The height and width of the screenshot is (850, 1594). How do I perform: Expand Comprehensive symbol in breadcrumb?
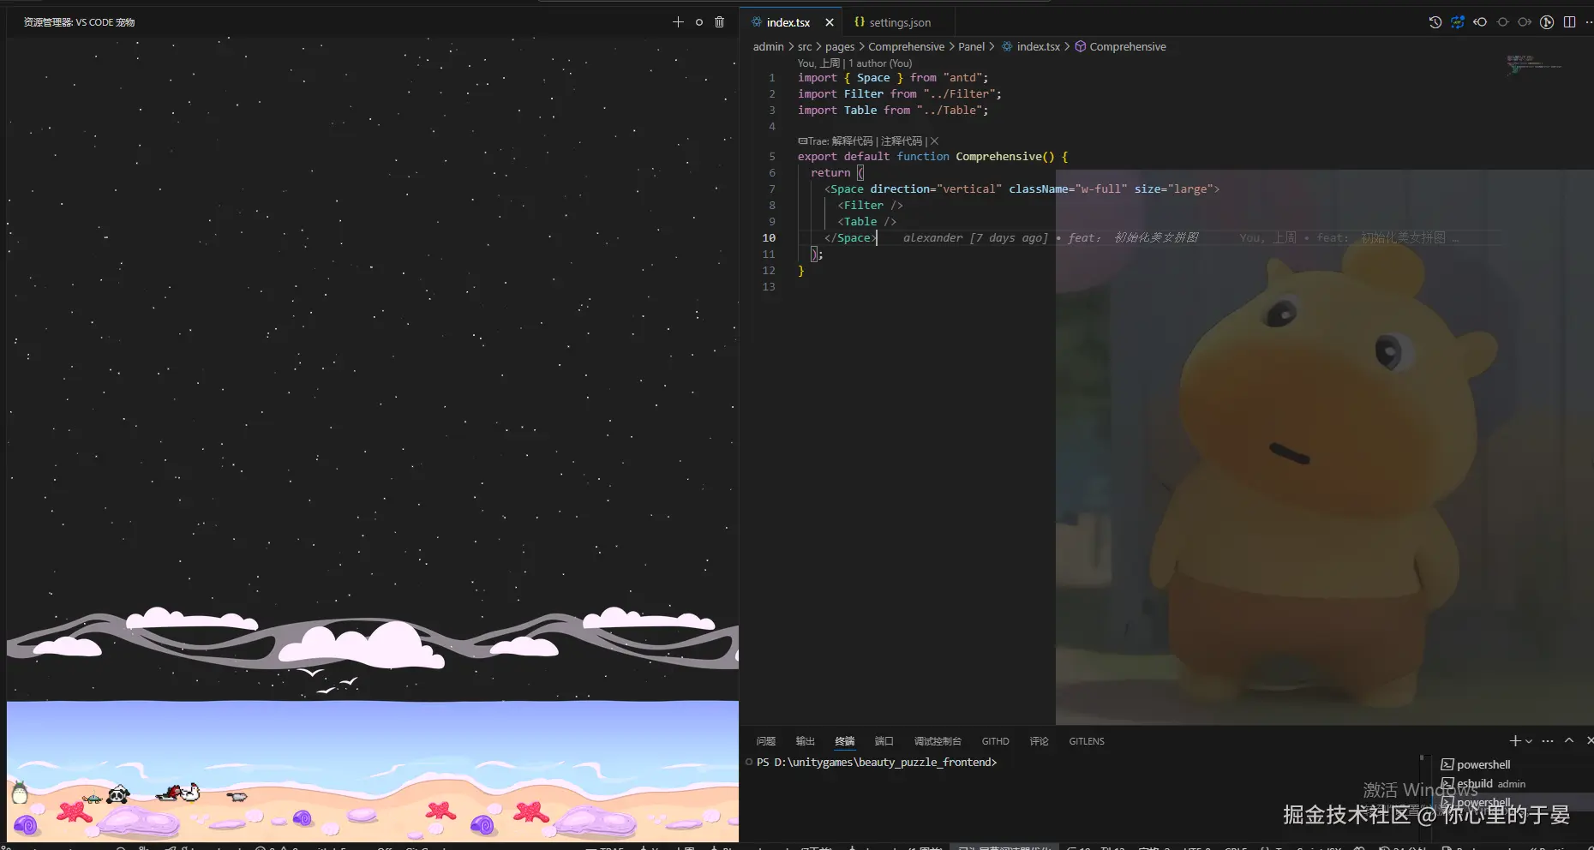click(1127, 47)
